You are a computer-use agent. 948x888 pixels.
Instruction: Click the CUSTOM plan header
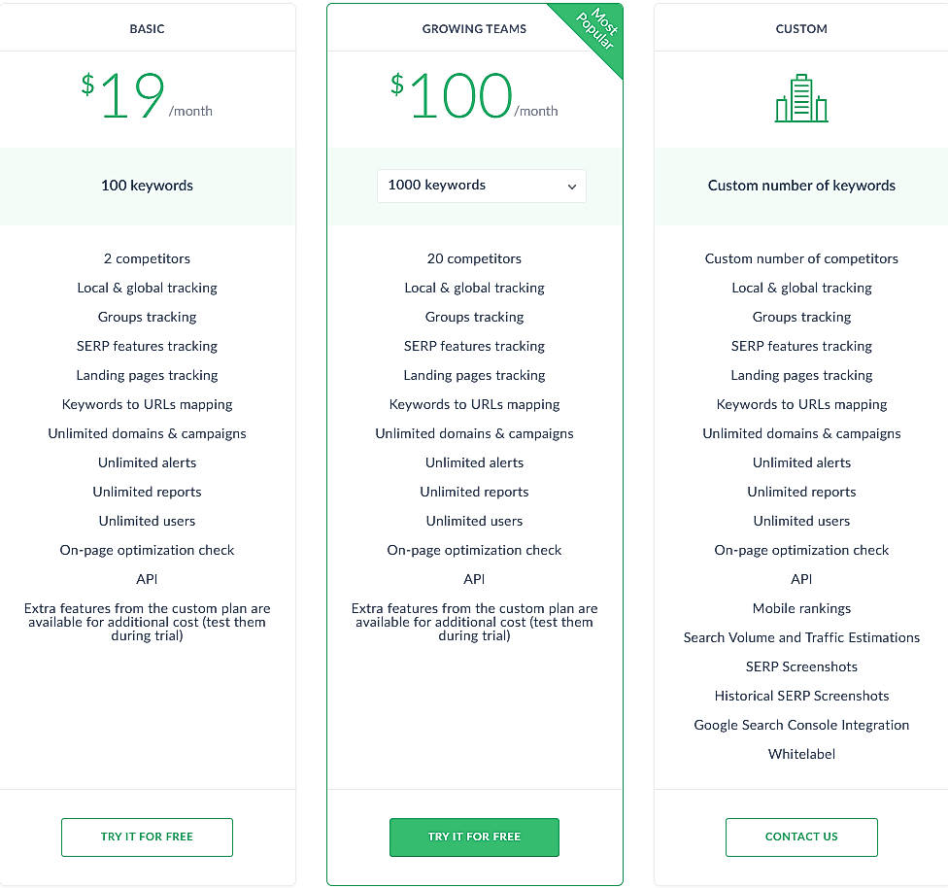pyautogui.click(x=800, y=28)
